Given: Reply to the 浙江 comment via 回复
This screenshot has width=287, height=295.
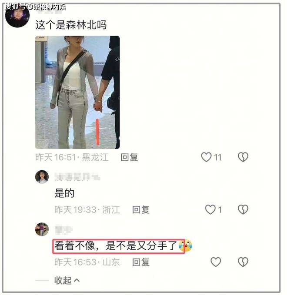Looking at the screenshot, I should tap(141, 210).
